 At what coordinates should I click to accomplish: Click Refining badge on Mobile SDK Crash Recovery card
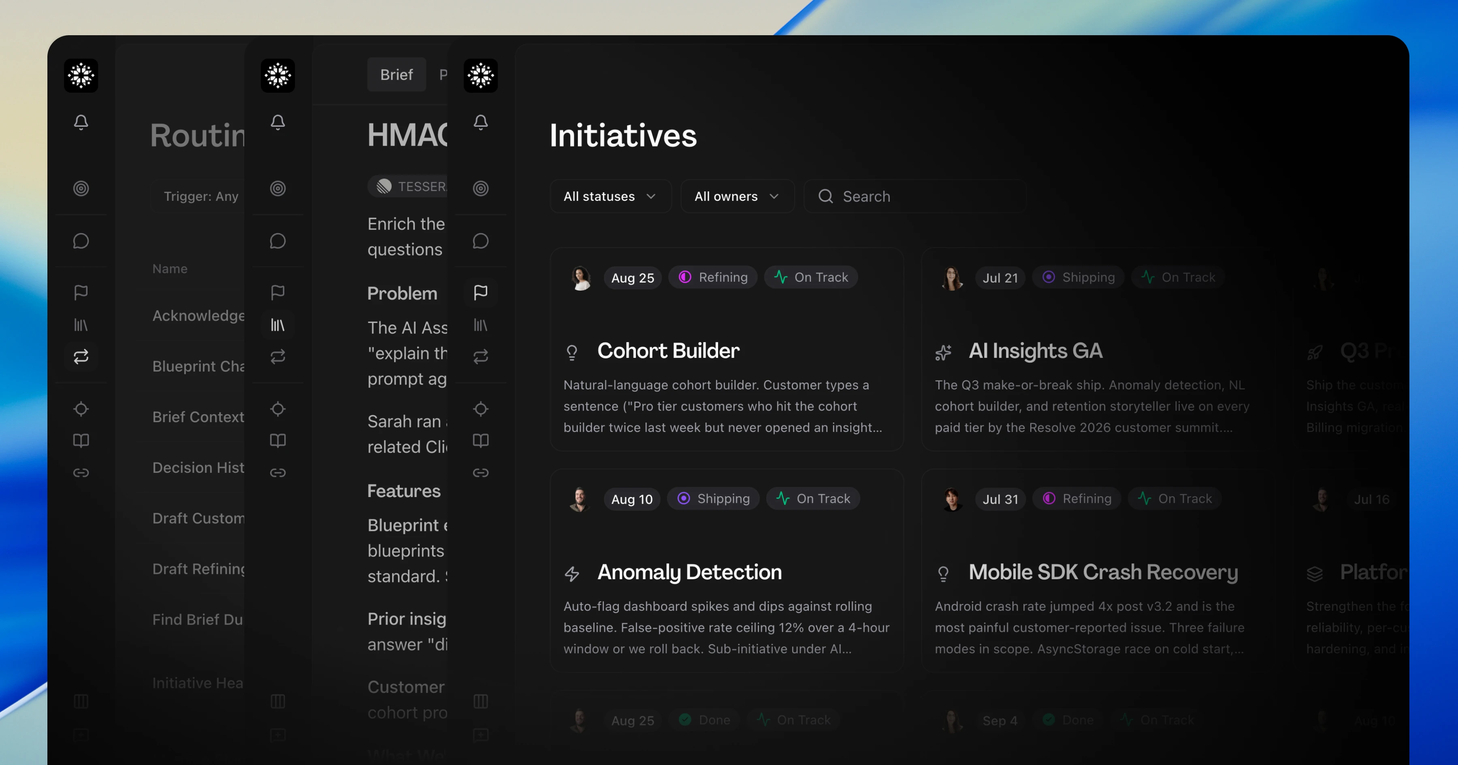[1076, 499]
